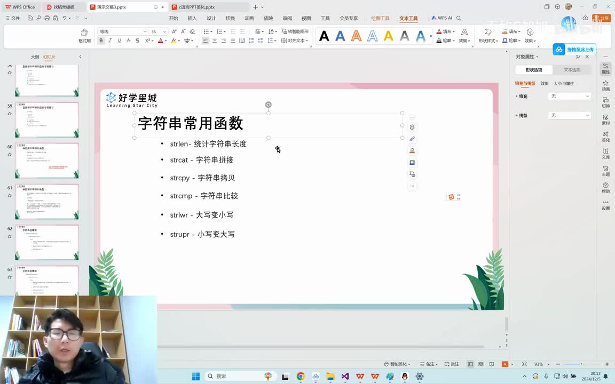
Task: Decrease font size with A- icon
Action: click(x=183, y=31)
